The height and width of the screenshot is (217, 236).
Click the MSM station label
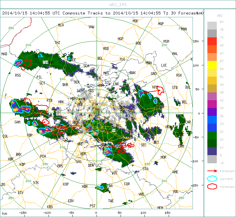click(166, 41)
